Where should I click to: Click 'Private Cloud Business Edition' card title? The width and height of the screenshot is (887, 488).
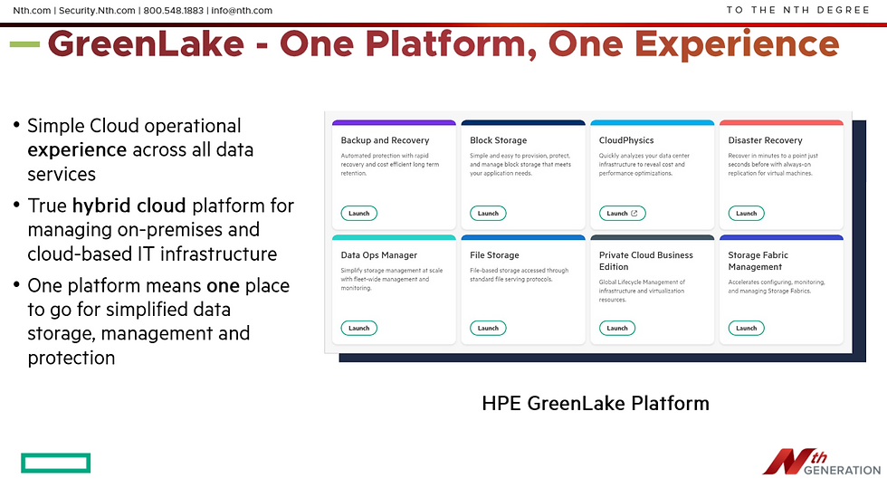pyautogui.click(x=645, y=261)
